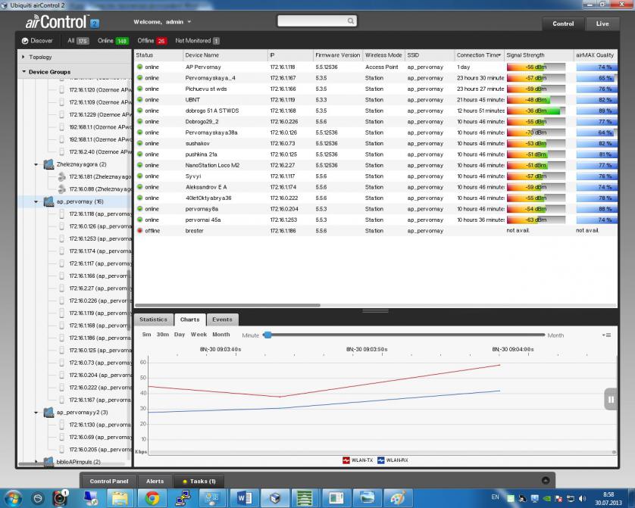Open chart options menu icon
Image resolution: width=635 pixels, height=508 pixels.
tap(606, 335)
